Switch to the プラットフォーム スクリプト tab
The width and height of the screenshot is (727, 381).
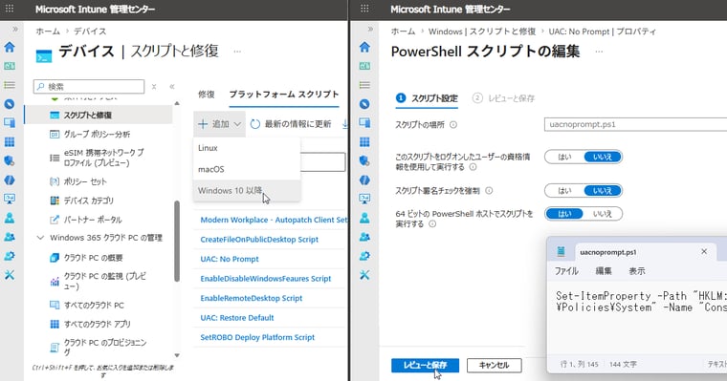point(284,94)
